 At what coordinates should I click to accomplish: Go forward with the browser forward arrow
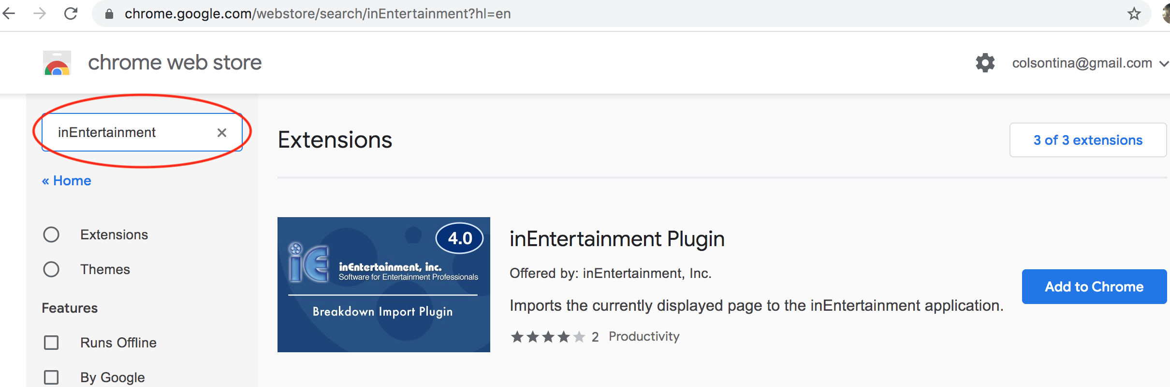click(40, 14)
